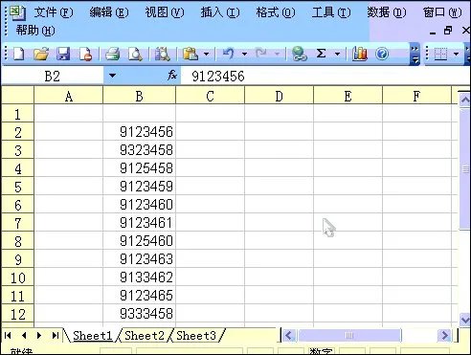This screenshot has width=471, height=355.
Task: Open the 插入(I) menu
Action: point(220,12)
